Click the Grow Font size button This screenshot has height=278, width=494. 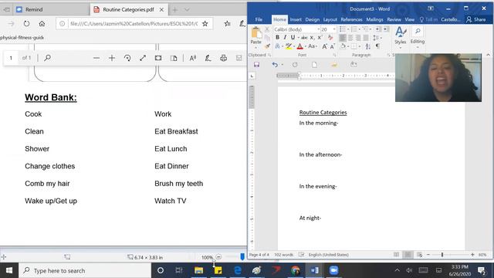[x=324, y=46]
